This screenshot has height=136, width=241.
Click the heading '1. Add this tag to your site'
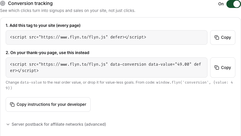[43, 26]
